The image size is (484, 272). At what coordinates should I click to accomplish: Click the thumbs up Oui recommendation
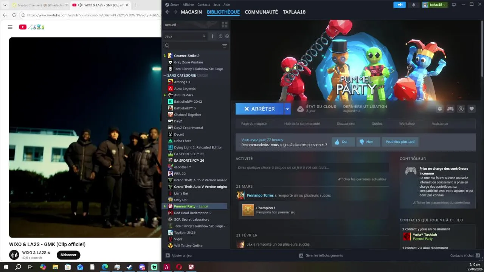[343, 142]
